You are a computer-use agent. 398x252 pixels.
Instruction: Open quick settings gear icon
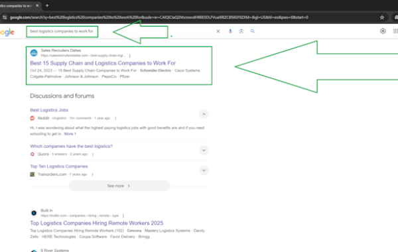click(x=383, y=31)
